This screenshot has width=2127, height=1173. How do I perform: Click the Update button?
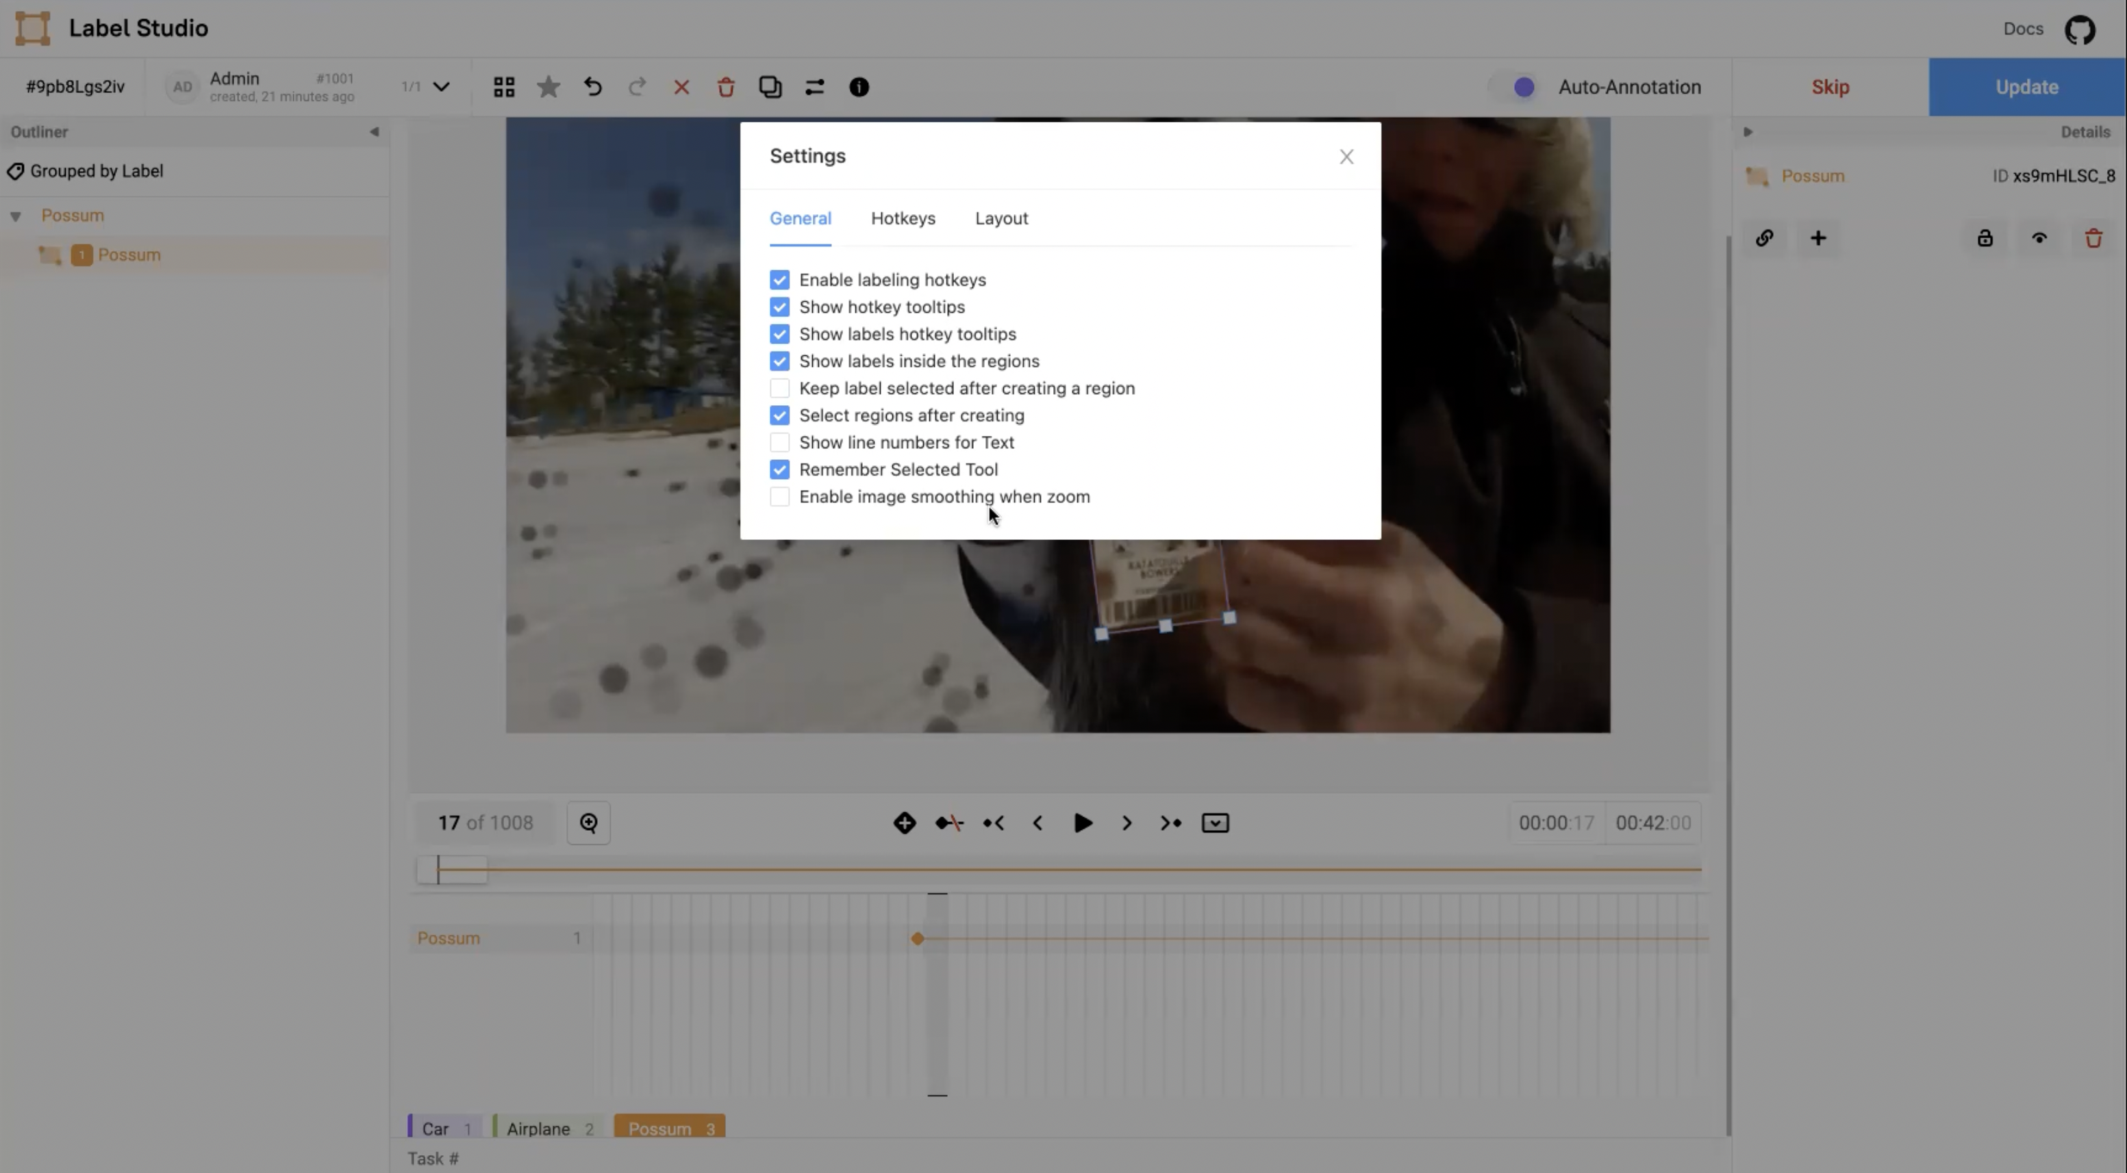[2026, 87]
